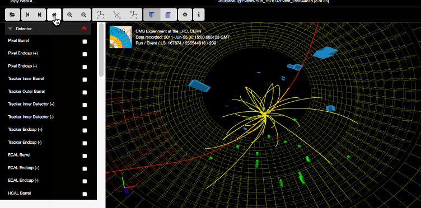
Task: Switch to orthographic projection cube
Action: point(169,15)
